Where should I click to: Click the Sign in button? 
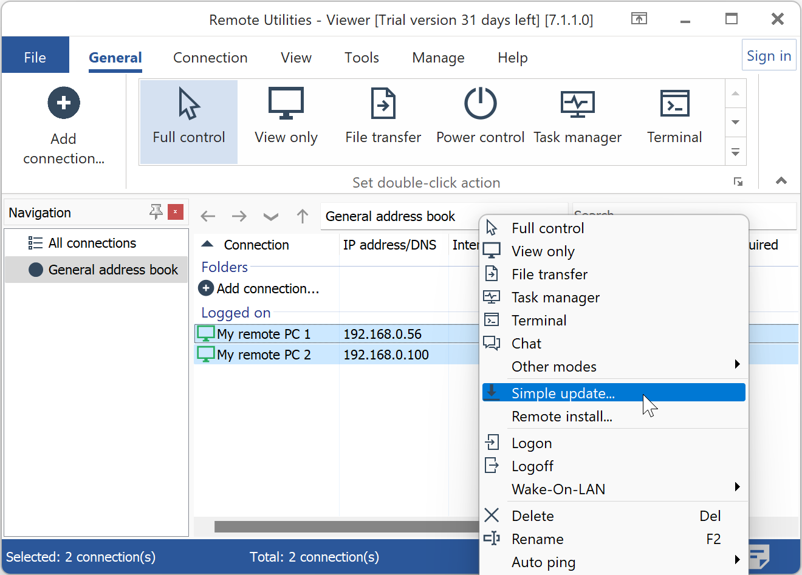(x=769, y=56)
